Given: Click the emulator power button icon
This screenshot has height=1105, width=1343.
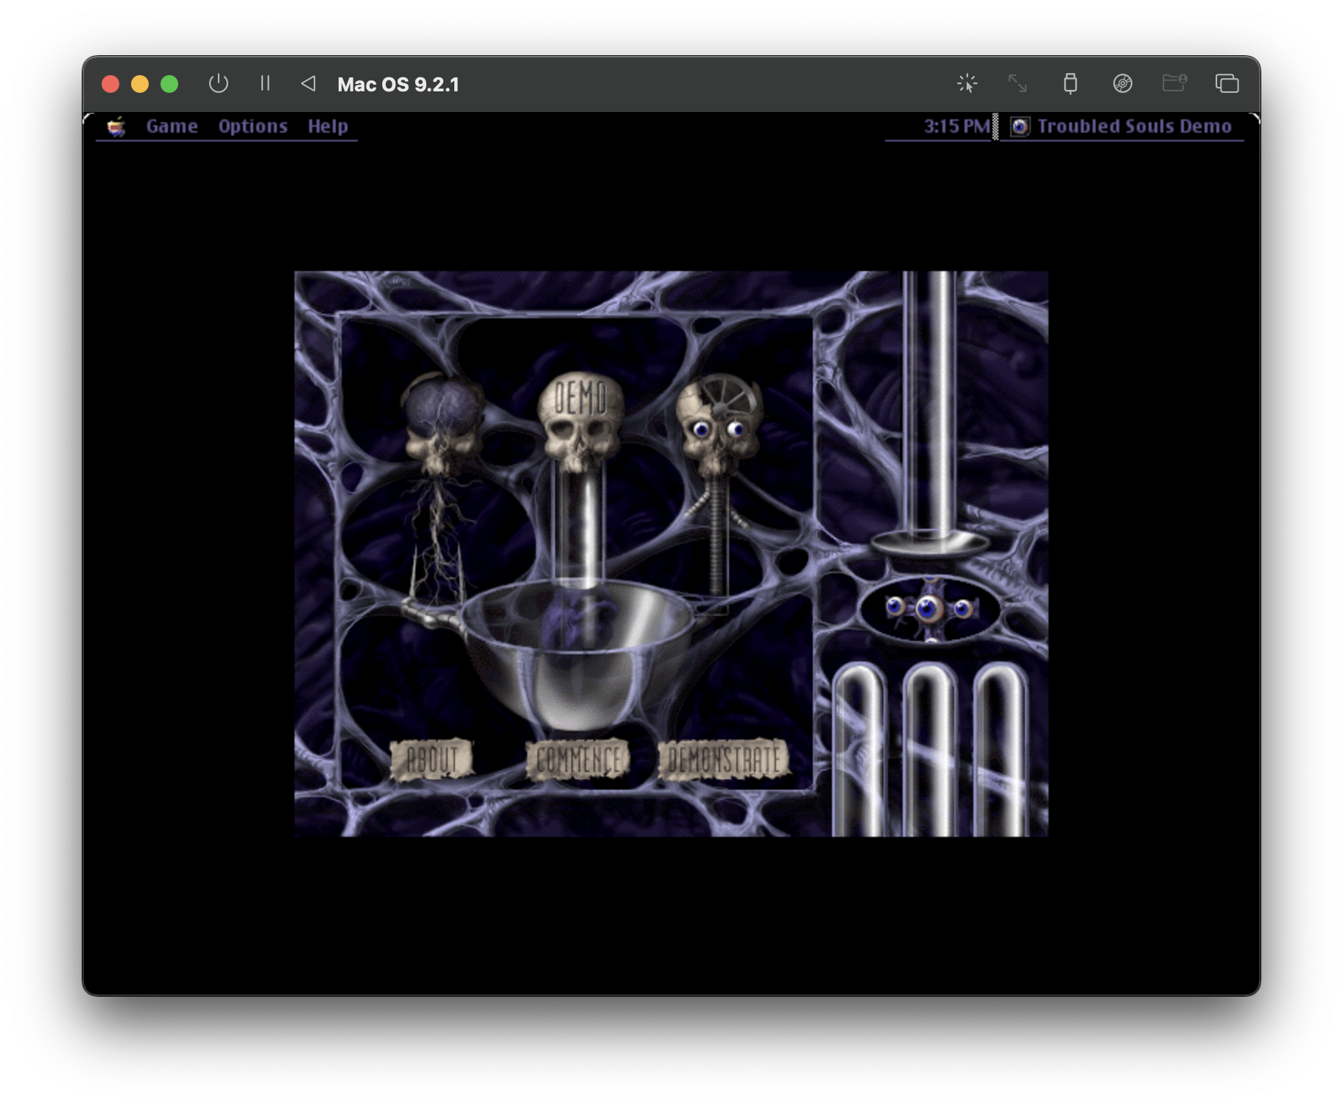Looking at the screenshot, I should [x=218, y=83].
